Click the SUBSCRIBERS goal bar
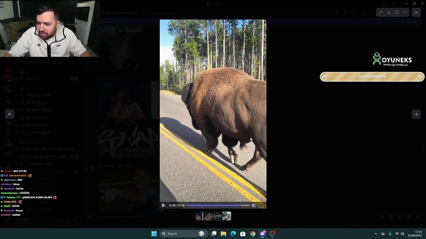This screenshot has width=426, height=239. point(372,77)
